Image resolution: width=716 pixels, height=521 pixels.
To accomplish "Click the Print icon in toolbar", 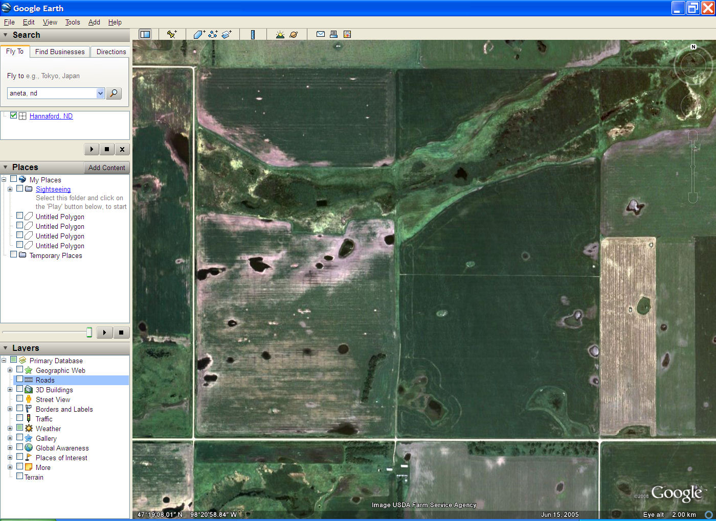I will 333,34.
